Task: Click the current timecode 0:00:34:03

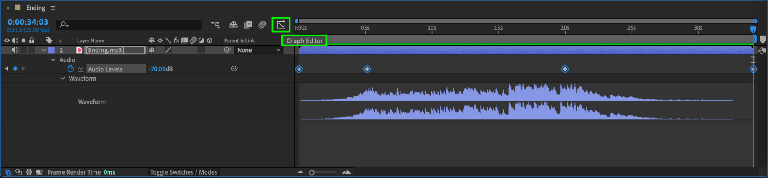Action: click(x=28, y=22)
